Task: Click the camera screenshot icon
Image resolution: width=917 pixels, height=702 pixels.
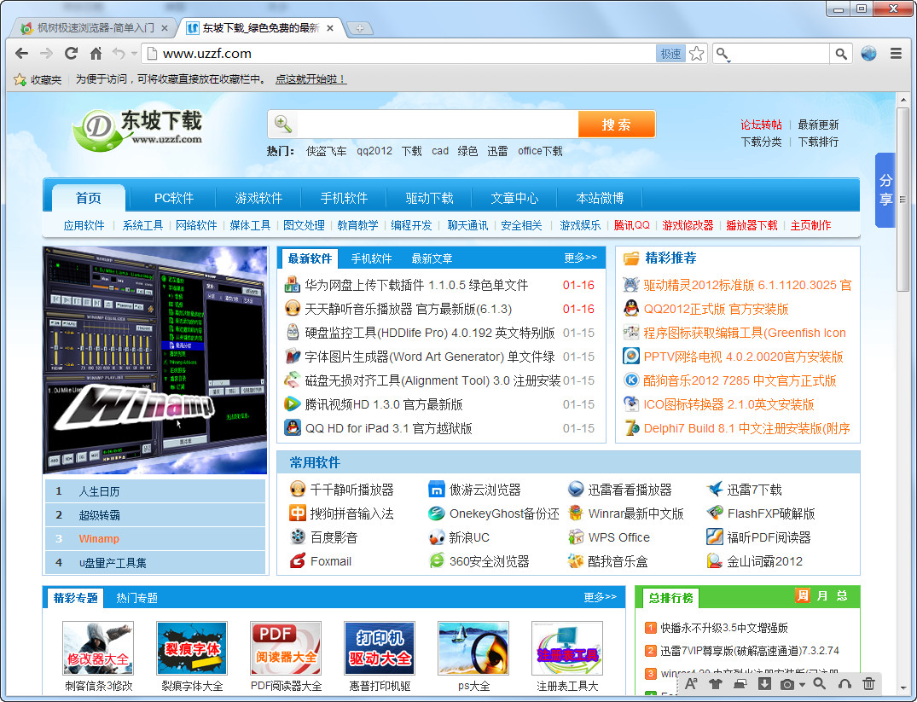Action: coord(787,683)
